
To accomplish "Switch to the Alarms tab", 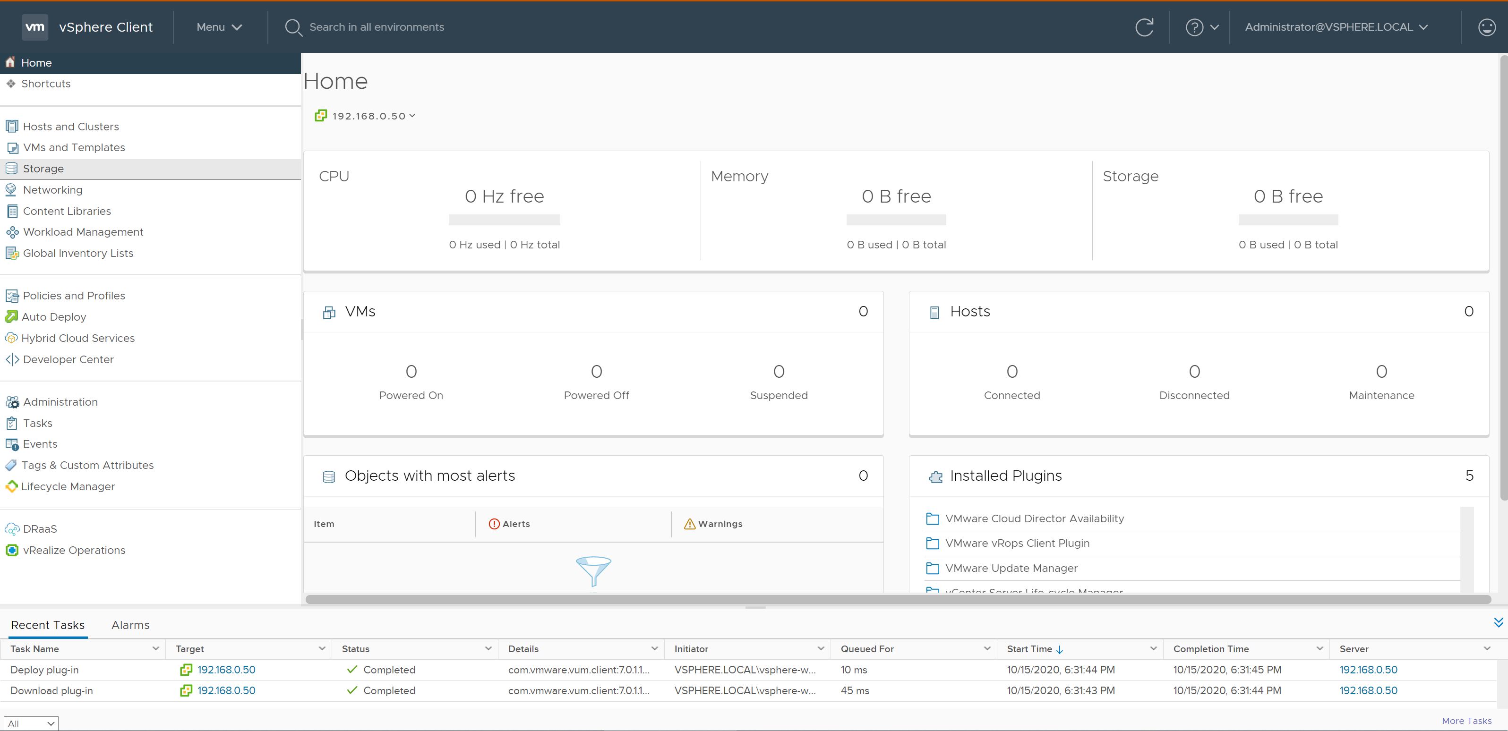I will (130, 625).
